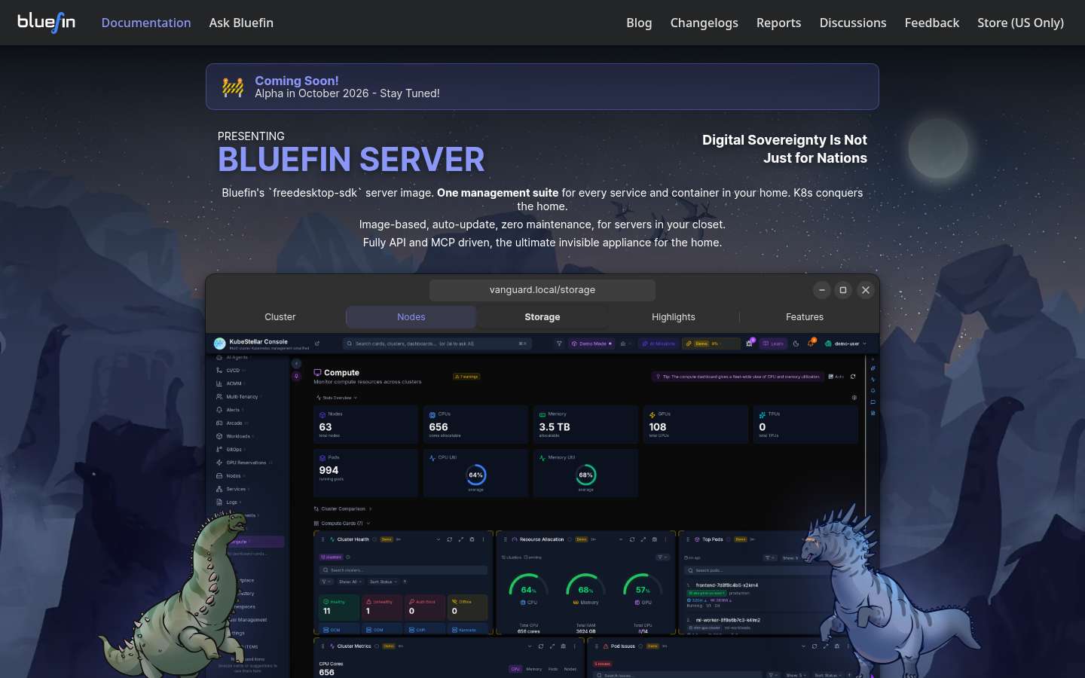Click the bug report icon with purple badge
This screenshot has width=1085, height=678.
[750, 344]
